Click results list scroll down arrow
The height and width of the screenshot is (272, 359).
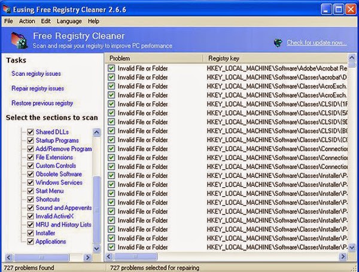pyautogui.click(x=352, y=247)
